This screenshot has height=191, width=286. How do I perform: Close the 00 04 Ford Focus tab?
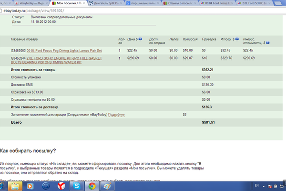[232, 3]
